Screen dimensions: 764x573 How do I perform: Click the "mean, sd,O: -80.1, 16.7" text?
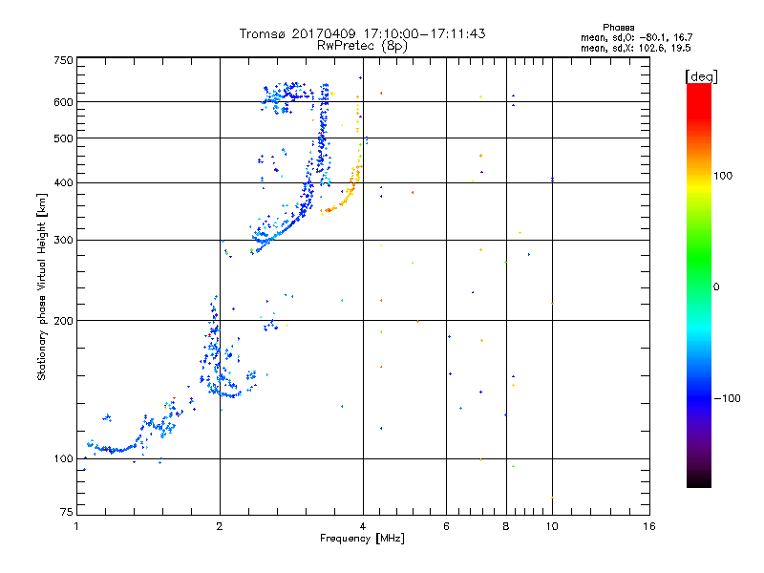(x=636, y=37)
